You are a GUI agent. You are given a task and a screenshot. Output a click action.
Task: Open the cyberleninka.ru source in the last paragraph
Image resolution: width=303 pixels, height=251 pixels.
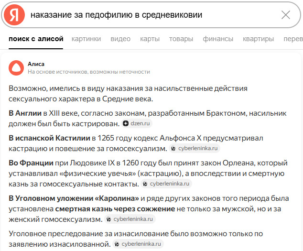pos(139,244)
